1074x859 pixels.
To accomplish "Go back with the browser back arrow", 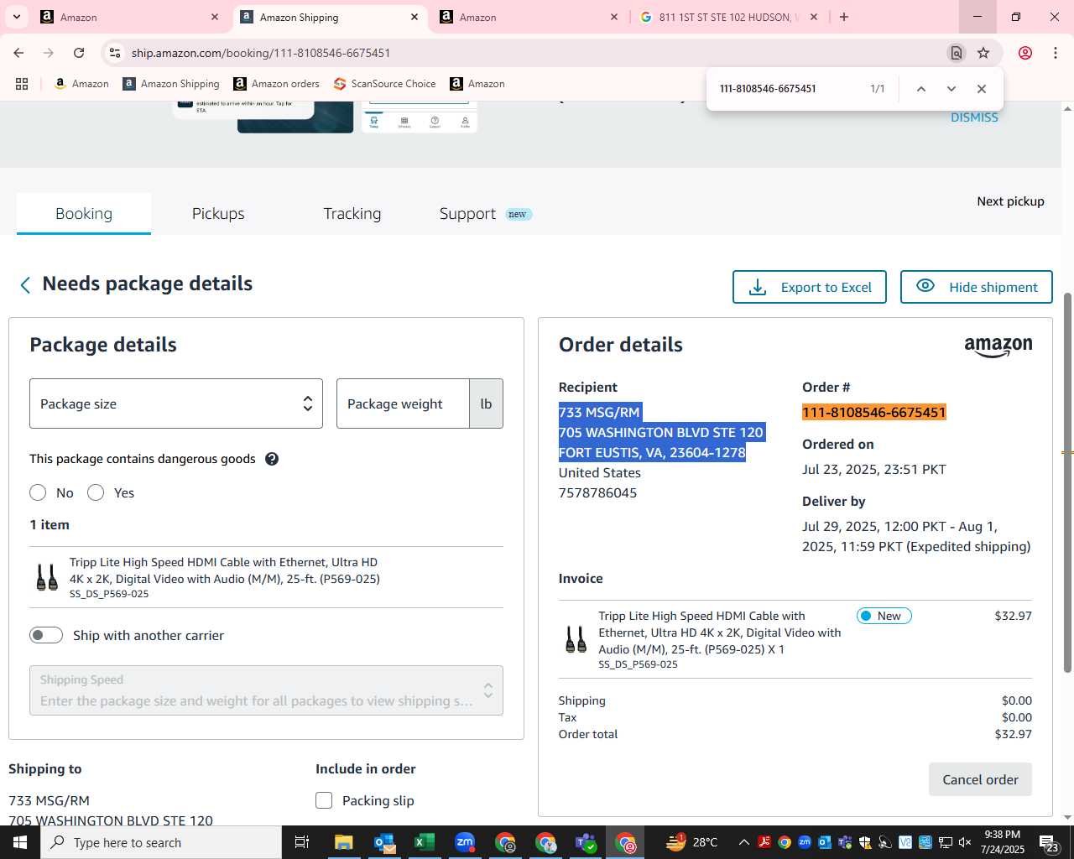I will pos(18,53).
